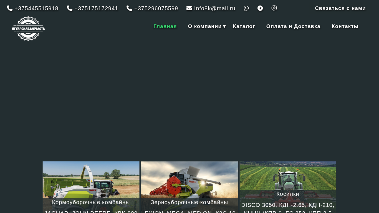Select the Кормоуборочные комбайны caption
Viewport: 379px width, 213px height.
91,202
